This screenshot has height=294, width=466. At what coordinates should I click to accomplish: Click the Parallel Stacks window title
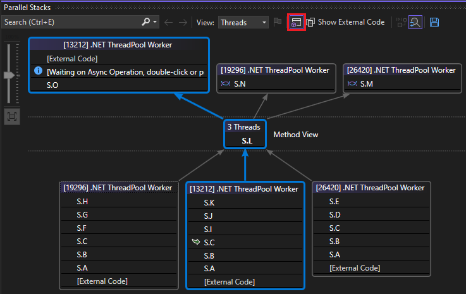click(x=27, y=8)
